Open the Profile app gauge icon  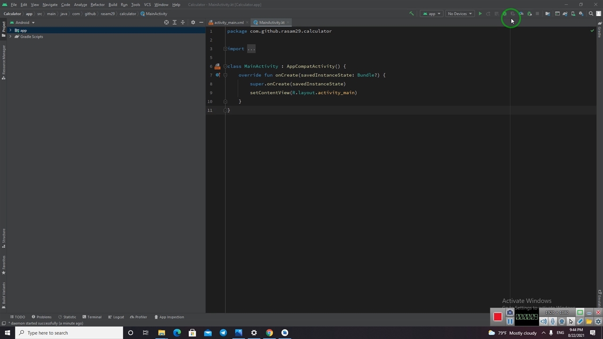(x=521, y=14)
